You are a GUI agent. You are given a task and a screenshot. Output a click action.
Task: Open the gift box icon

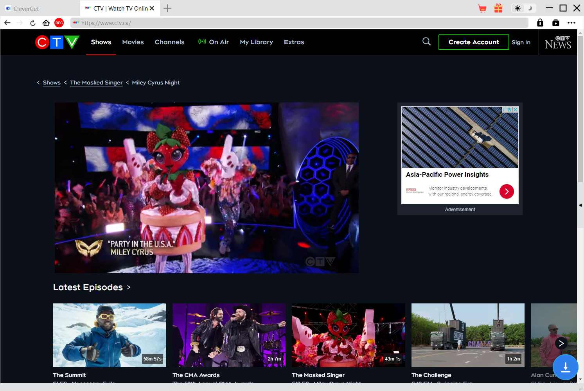[x=498, y=8]
